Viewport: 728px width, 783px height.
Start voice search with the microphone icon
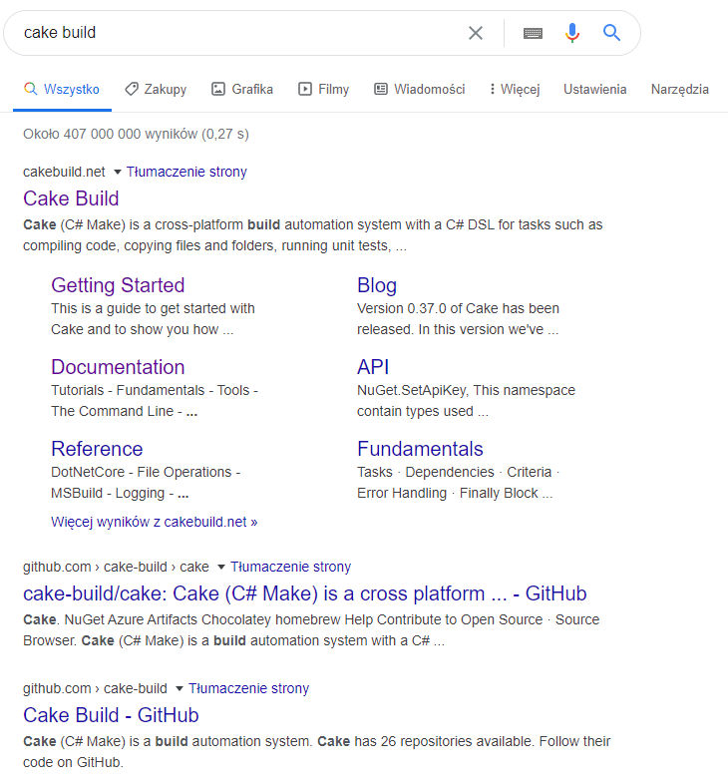click(x=571, y=33)
